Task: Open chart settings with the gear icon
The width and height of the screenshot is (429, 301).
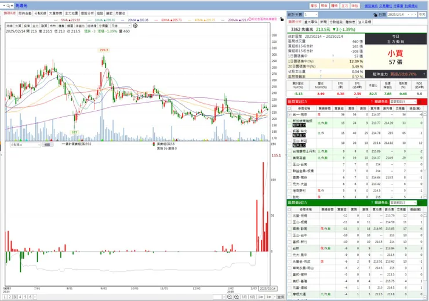Action: point(135,26)
